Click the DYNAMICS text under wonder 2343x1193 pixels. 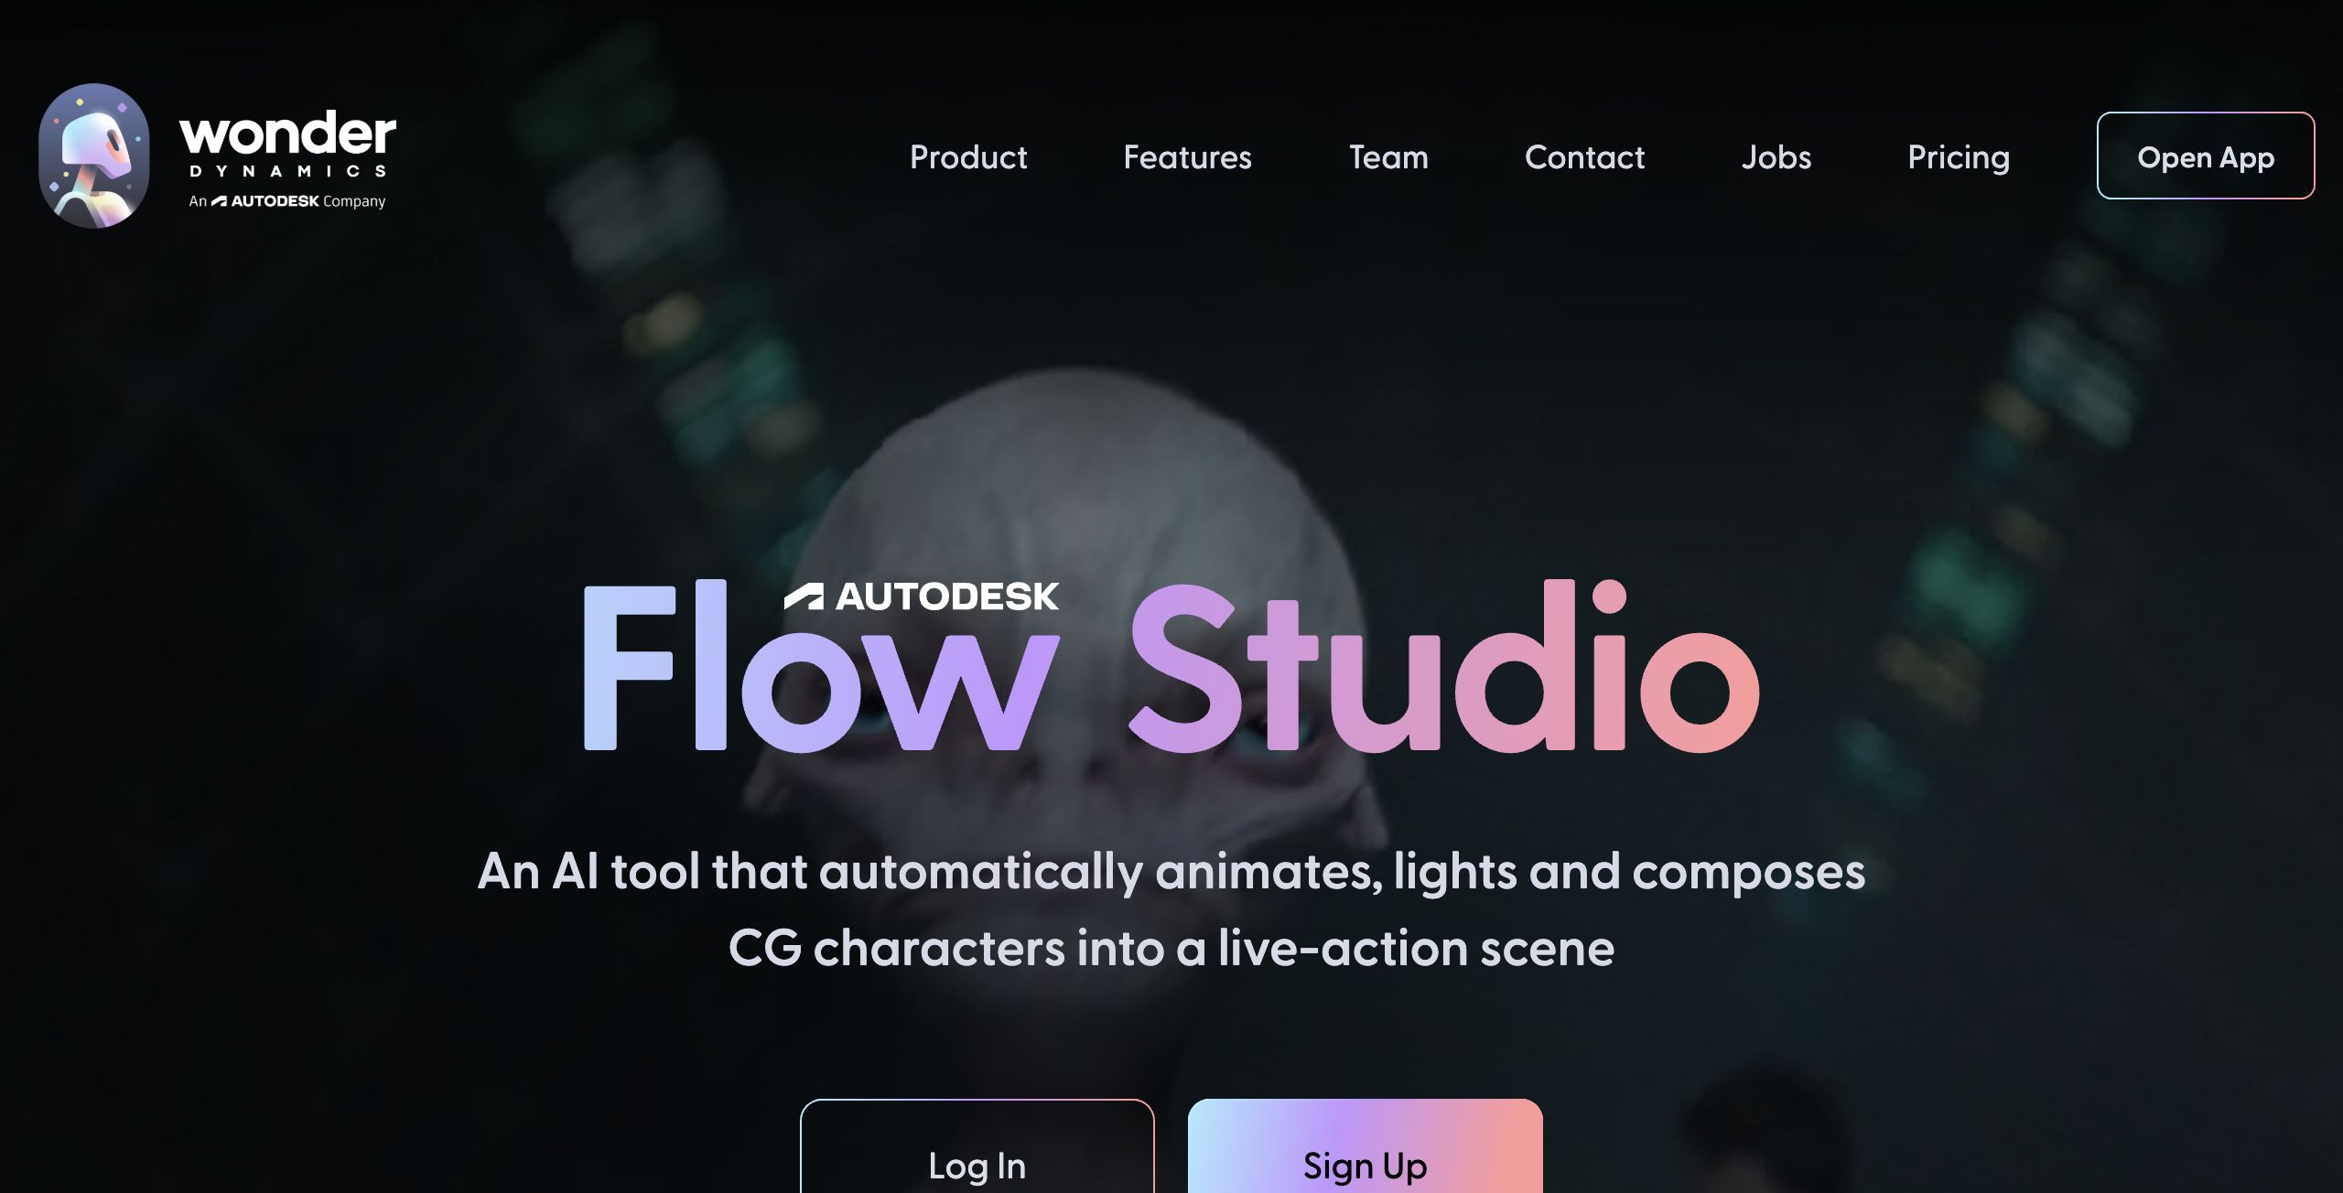pyautogui.click(x=287, y=171)
